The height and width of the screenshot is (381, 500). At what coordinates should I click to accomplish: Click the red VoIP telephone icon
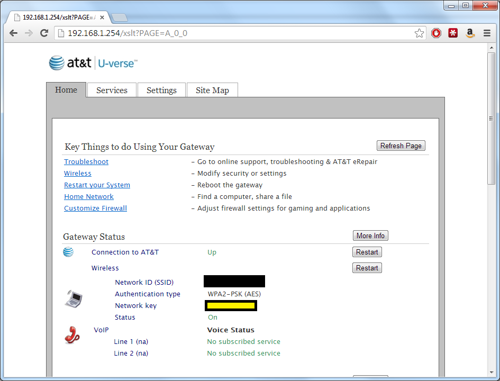pos(72,335)
